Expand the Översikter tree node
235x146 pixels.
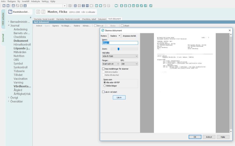(8, 101)
